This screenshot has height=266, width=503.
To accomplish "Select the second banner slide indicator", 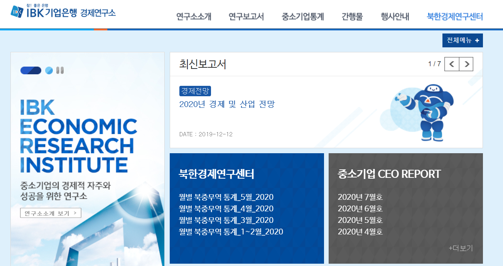I will tap(49, 70).
